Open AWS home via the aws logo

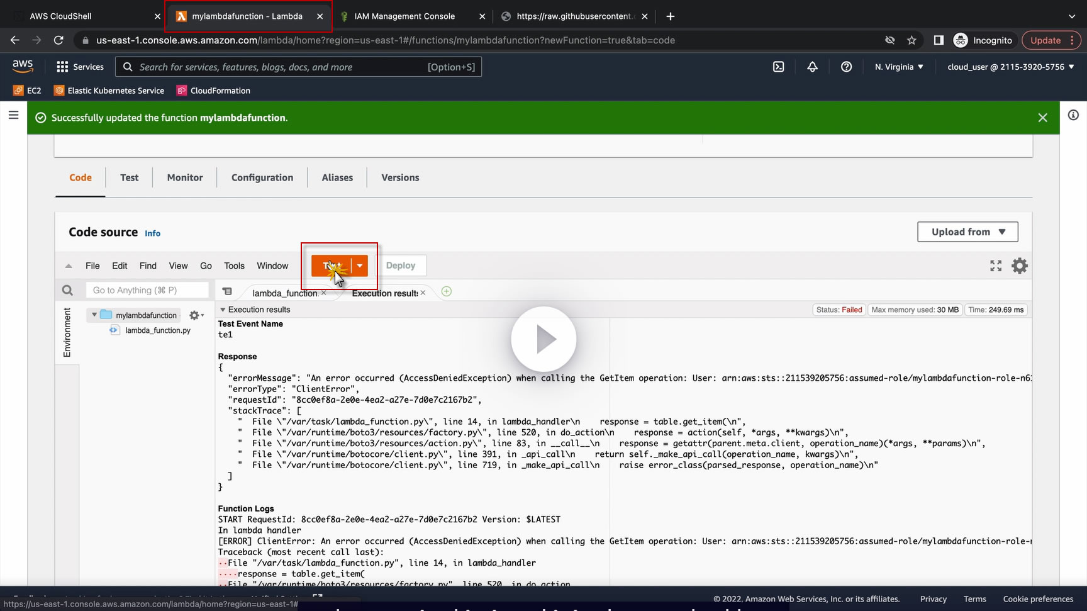point(23,66)
